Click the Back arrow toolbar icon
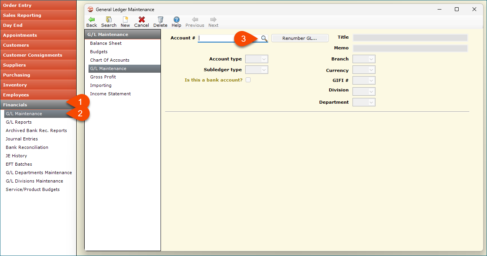This screenshot has height=256, width=487. point(92,20)
